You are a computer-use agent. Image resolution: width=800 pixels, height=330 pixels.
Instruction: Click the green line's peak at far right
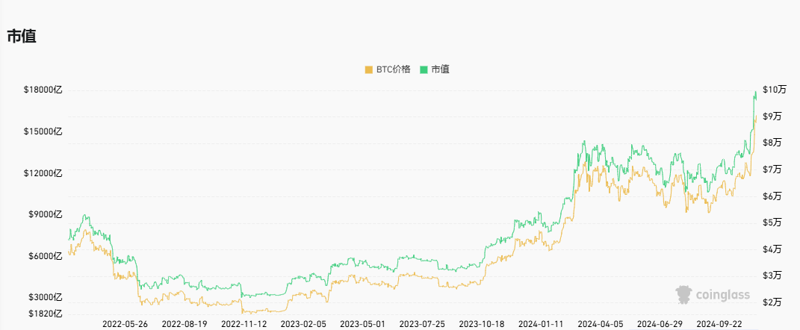(755, 92)
